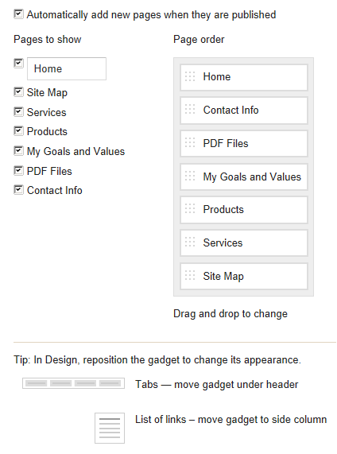The width and height of the screenshot is (337, 454).
Task: Uncheck the PDF Files page checkbox
Action: (x=18, y=170)
